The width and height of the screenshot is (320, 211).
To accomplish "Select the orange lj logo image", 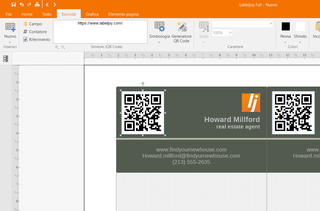I will 251,103.
